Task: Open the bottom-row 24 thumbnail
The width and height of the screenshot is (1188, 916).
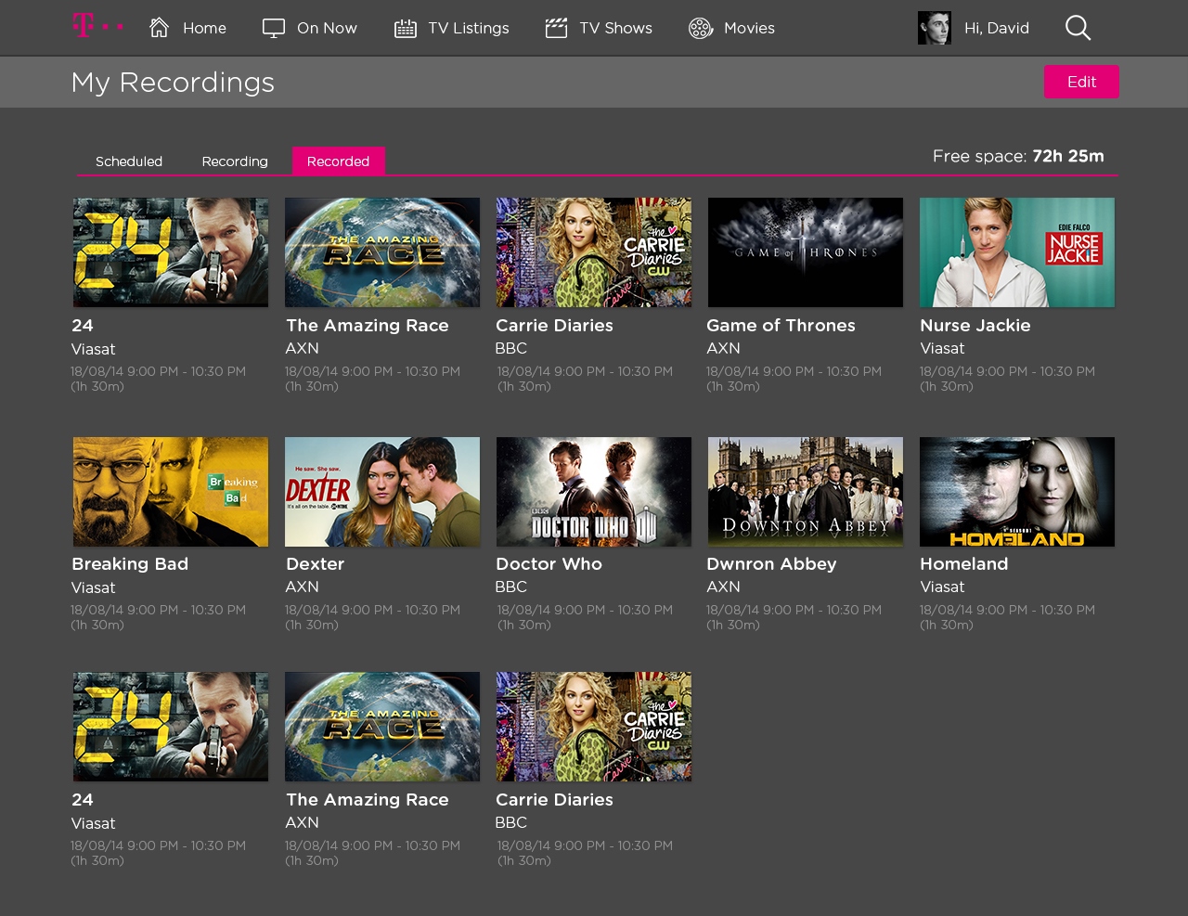Action: pos(171,727)
